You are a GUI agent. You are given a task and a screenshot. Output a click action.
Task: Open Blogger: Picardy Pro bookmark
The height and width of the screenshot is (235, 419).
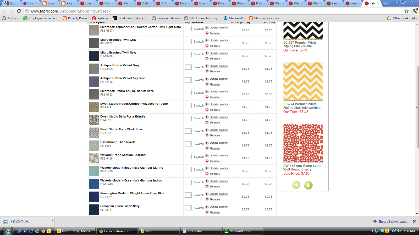click(x=267, y=18)
